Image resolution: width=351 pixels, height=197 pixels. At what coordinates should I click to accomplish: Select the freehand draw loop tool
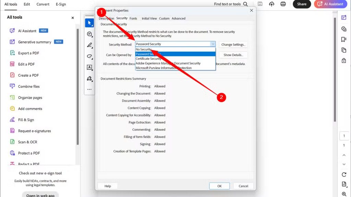pos(89,56)
